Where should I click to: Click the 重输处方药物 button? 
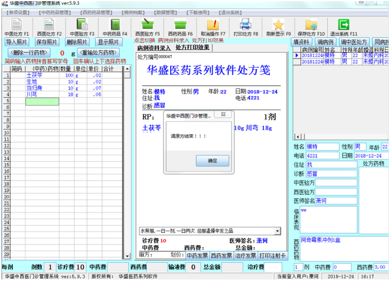point(98,52)
